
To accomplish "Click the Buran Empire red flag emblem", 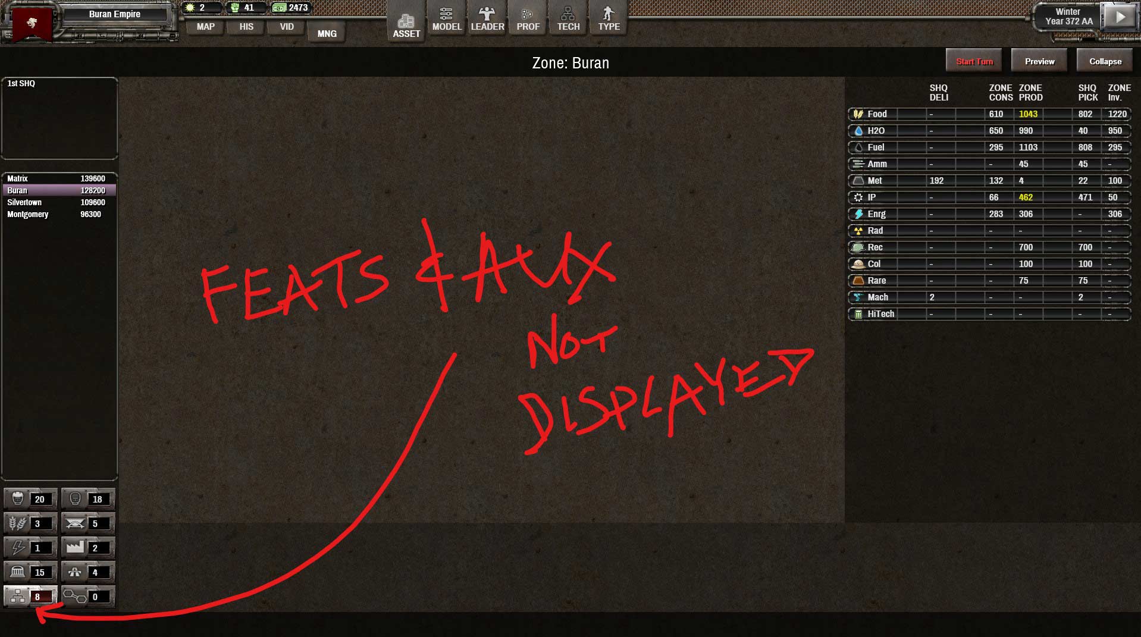I will tap(32, 23).
